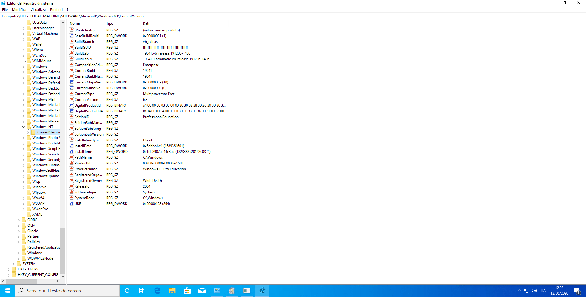Select the DigitalProductId4 binary icon
This screenshot has height=297, width=586.
(x=71, y=111)
